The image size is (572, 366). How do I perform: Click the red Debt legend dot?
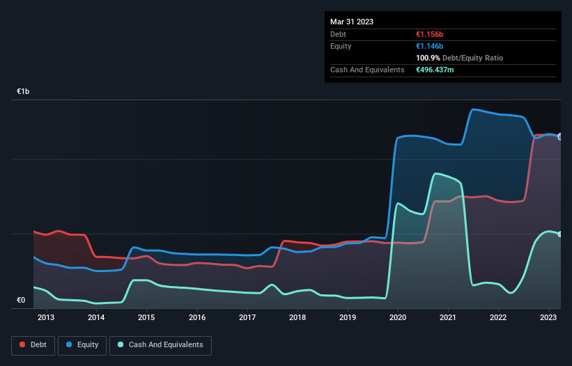click(x=22, y=344)
